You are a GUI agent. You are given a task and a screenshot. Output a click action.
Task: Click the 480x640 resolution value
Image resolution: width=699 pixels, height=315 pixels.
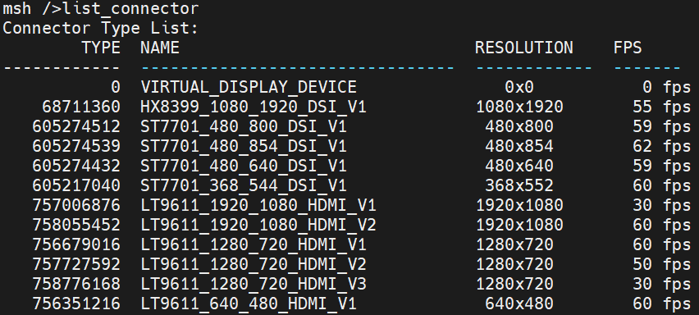click(x=519, y=166)
